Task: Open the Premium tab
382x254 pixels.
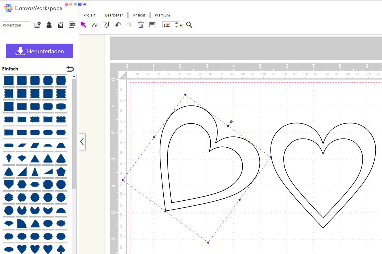Action: click(162, 15)
